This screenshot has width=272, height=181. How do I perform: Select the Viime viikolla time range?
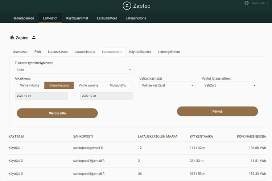tap(29, 85)
